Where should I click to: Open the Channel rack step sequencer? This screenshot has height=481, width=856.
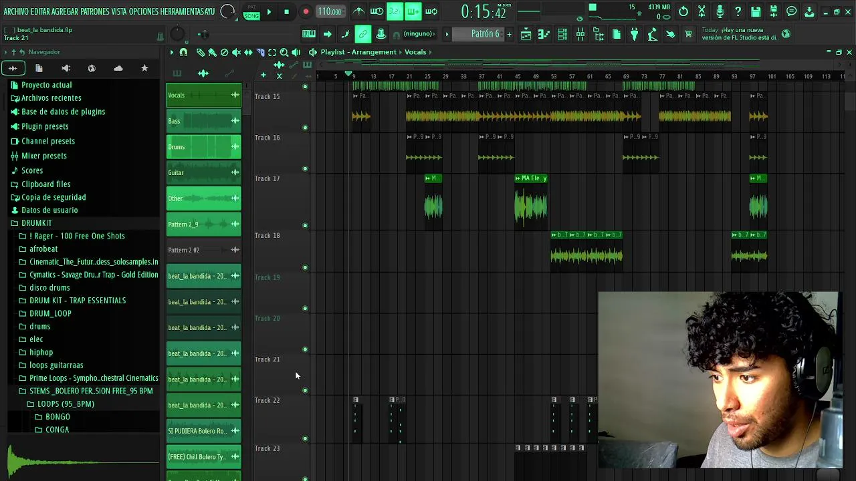click(x=562, y=34)
